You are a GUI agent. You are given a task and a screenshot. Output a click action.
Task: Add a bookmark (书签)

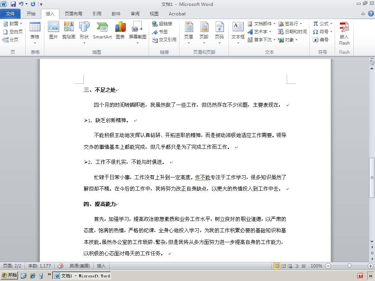(160, 32)
